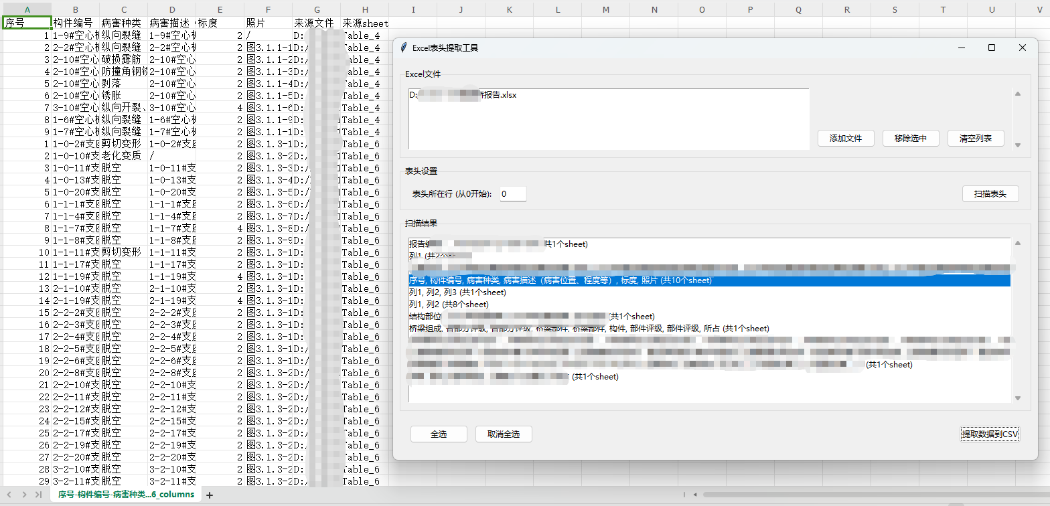Select the '列1, 列2, 列3 (共1个sheet)' result
The image size is (1050, 506).
pyautogui.click(x=457, y=292)
